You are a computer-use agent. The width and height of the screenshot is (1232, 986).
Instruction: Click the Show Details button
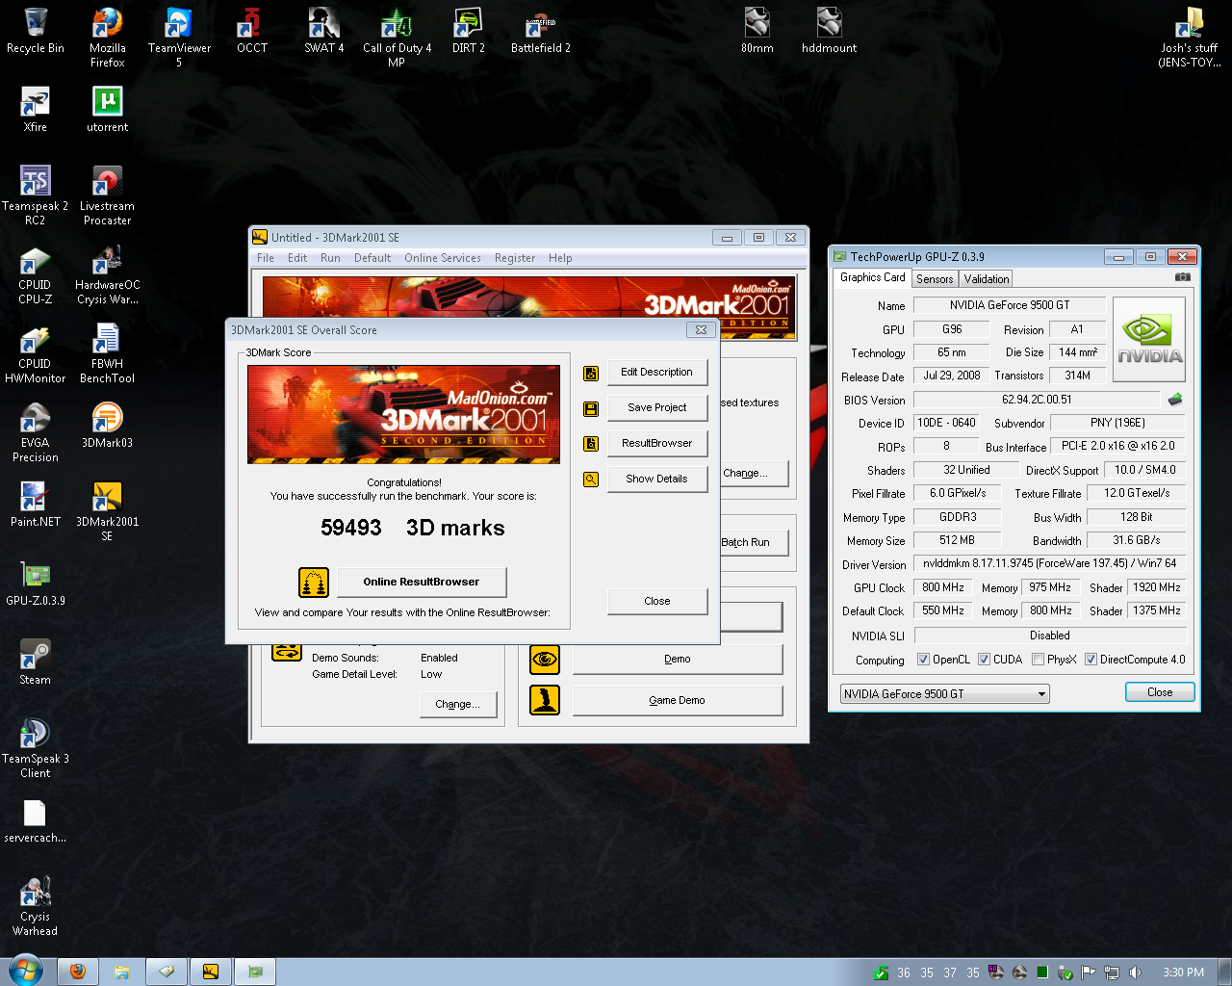point(657,479)
